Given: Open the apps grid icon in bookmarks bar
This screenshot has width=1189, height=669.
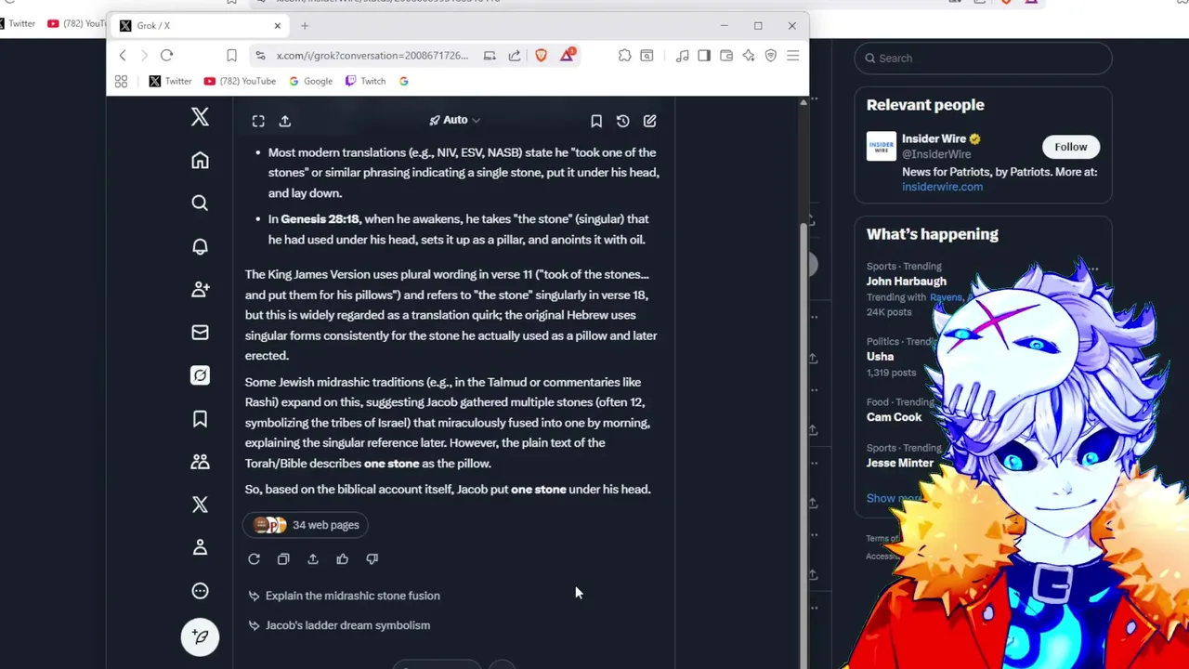Looking at the screenshot, I should tap(121, 81).
